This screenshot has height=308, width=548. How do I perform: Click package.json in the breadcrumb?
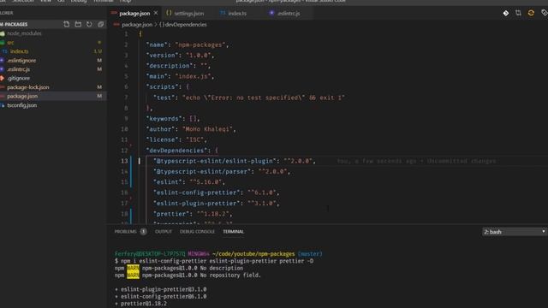click(137, 25)
